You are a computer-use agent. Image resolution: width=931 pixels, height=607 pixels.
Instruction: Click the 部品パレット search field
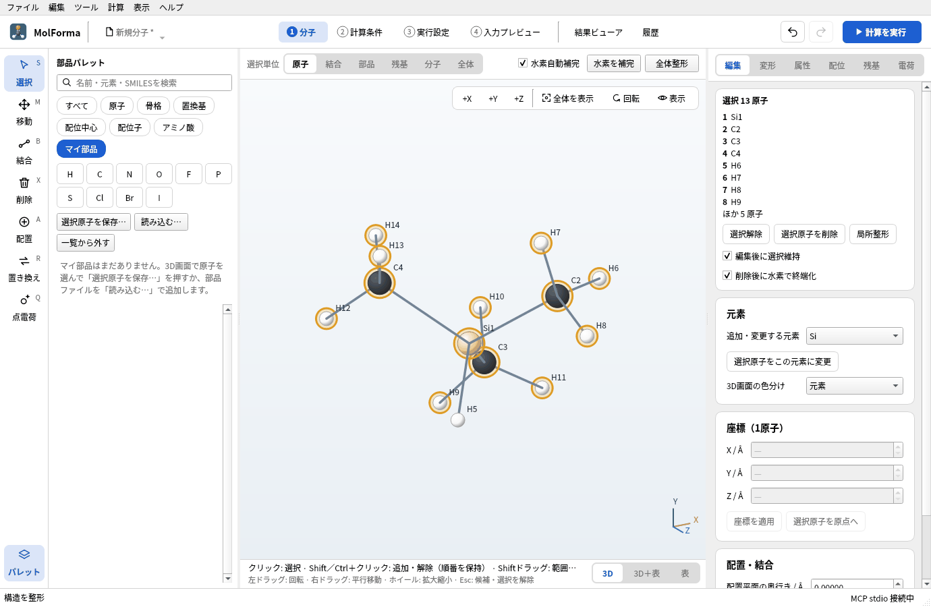(x=144, y=82)
